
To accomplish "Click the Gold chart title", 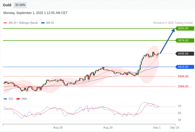I will [x=7, y=5].
